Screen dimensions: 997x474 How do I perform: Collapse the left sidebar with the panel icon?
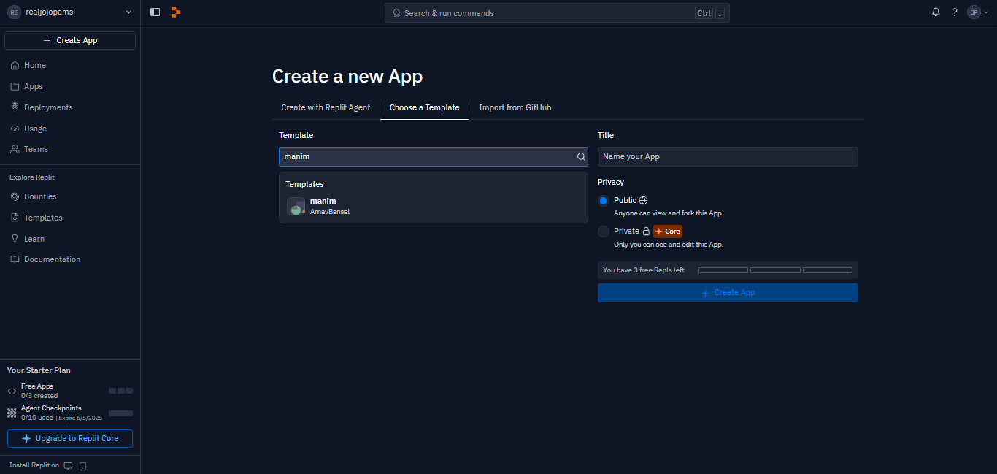tap(154, 12)
